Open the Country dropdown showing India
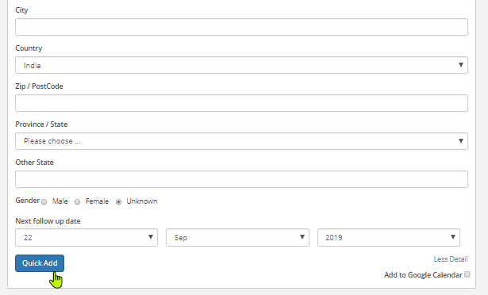Screen dimensions: 488x295 pos(241,65)
